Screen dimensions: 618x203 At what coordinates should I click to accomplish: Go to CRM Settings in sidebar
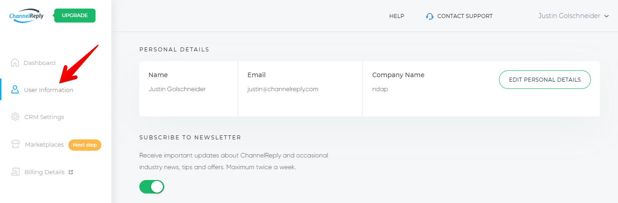[44, 117]
